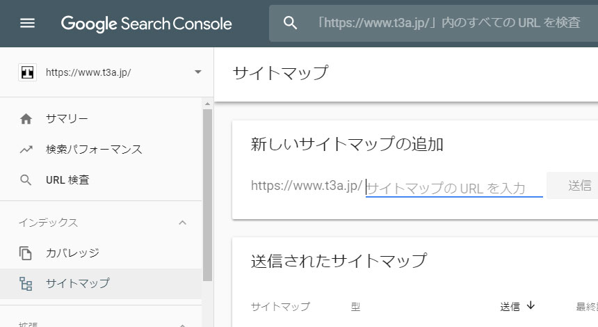
Task: Collapse the インデックス section chevron
Action: [x=183, y=223]
